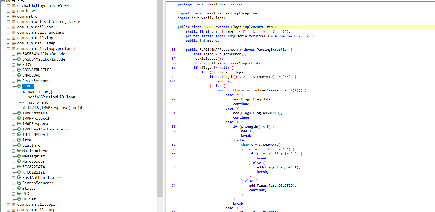Collapse the com.sun.mail.imap.protocol package
The image size is (435, 212).
coord(8,48)
